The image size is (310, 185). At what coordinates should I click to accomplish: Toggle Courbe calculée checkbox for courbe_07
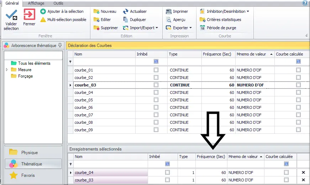click(x=298, y=115)
